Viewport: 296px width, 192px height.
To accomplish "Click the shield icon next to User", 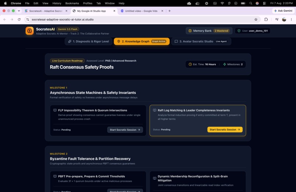I will tap(239, 31).
